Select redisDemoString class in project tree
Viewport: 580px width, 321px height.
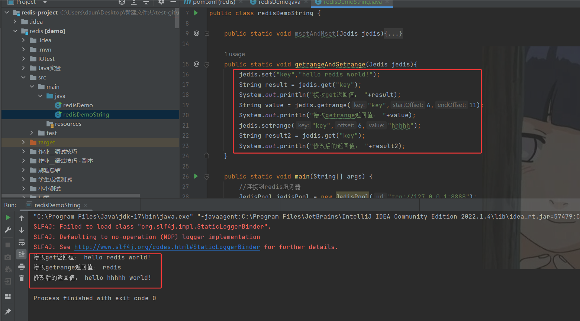pos(86,114)
